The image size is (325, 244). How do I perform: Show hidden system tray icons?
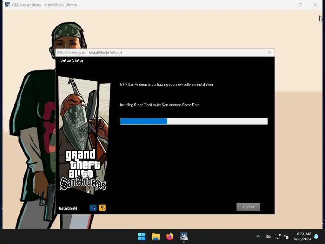(258, 236)
